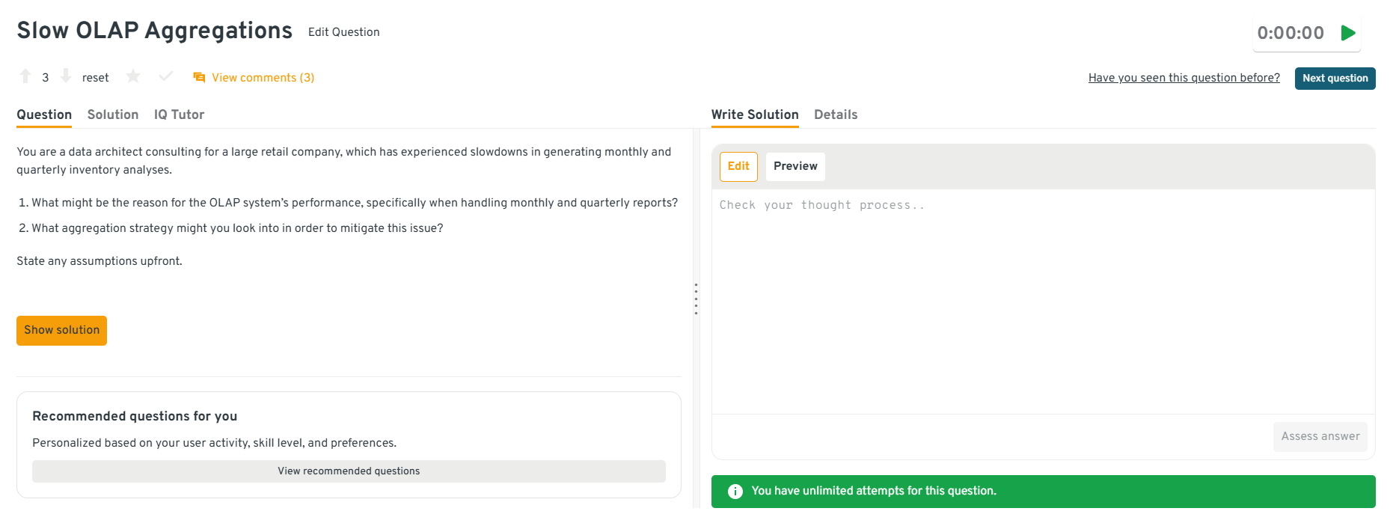This screenshot has height=526, width=1396.
Task: Start the timer with the play icon
Action: coord(1348,33)
